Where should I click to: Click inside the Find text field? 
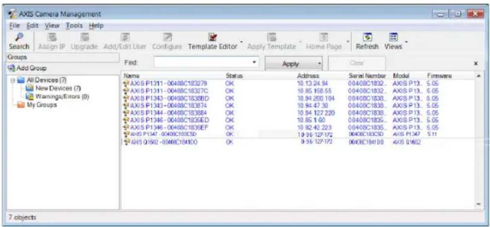point(202,62)
